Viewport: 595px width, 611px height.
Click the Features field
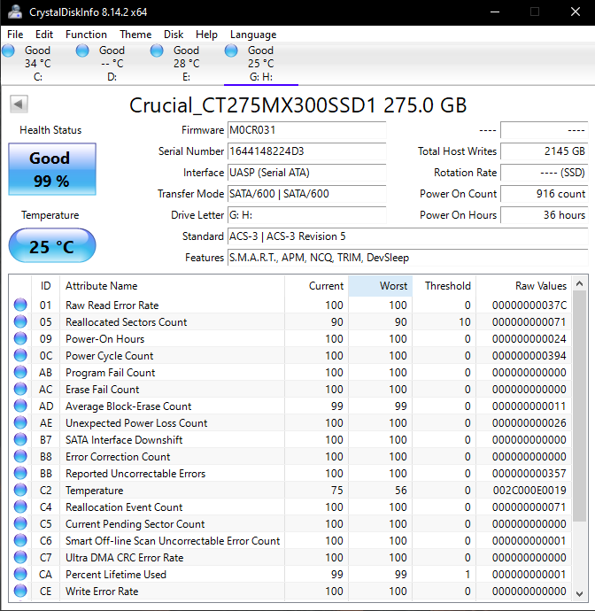(x=407, y=258)
